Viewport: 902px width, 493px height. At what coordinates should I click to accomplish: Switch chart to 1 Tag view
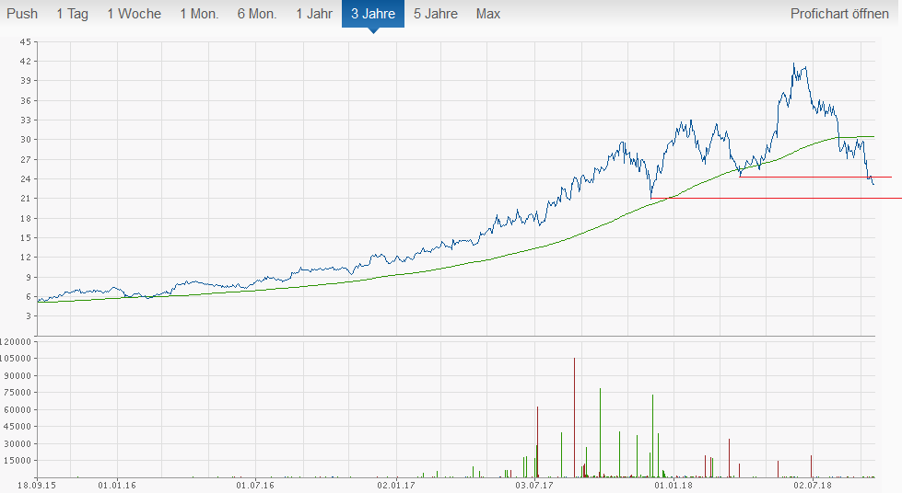point(73,14)
